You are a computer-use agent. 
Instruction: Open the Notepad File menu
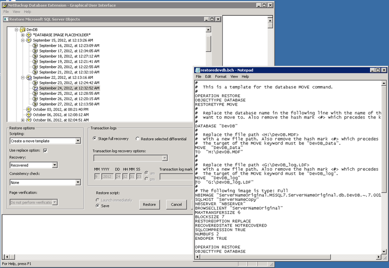point(198,76)
